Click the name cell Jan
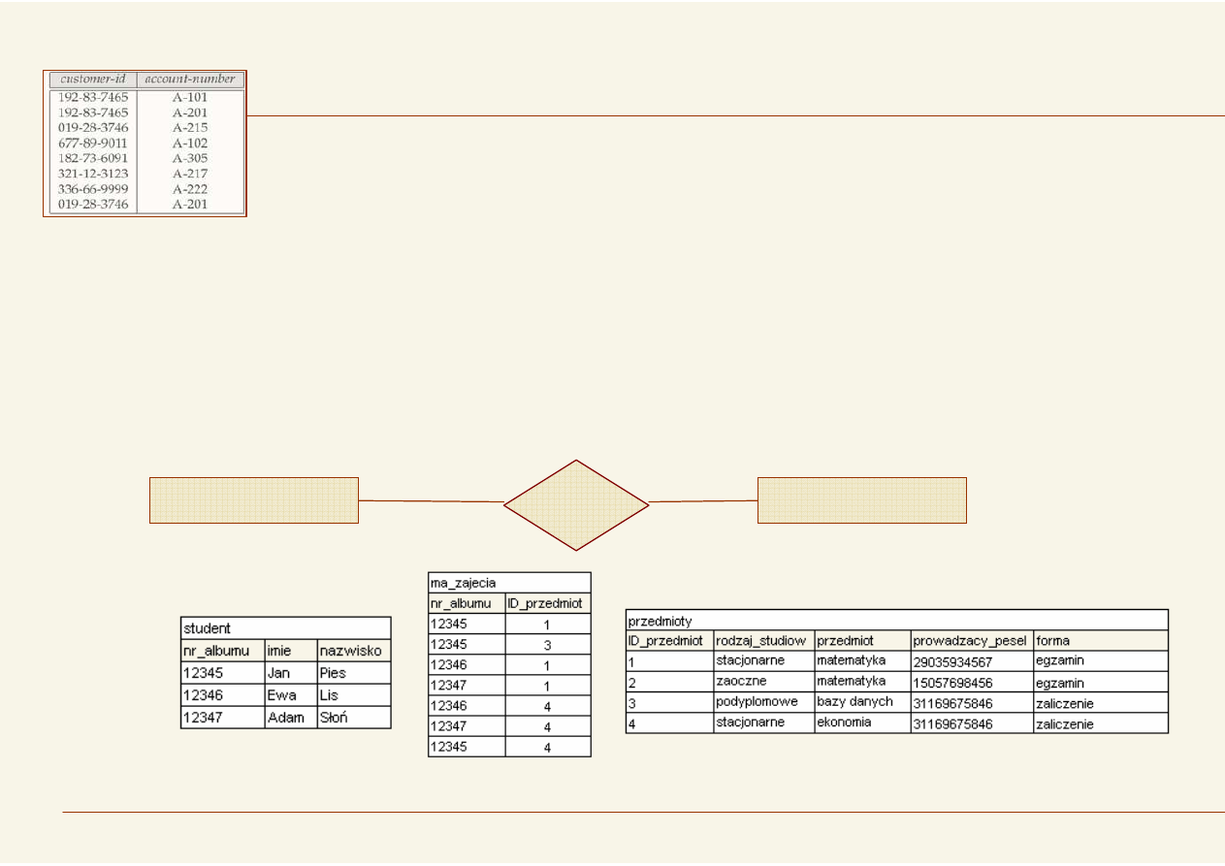Image resolution: width=1225 pixels, height=866 pixels. point(290,673)
